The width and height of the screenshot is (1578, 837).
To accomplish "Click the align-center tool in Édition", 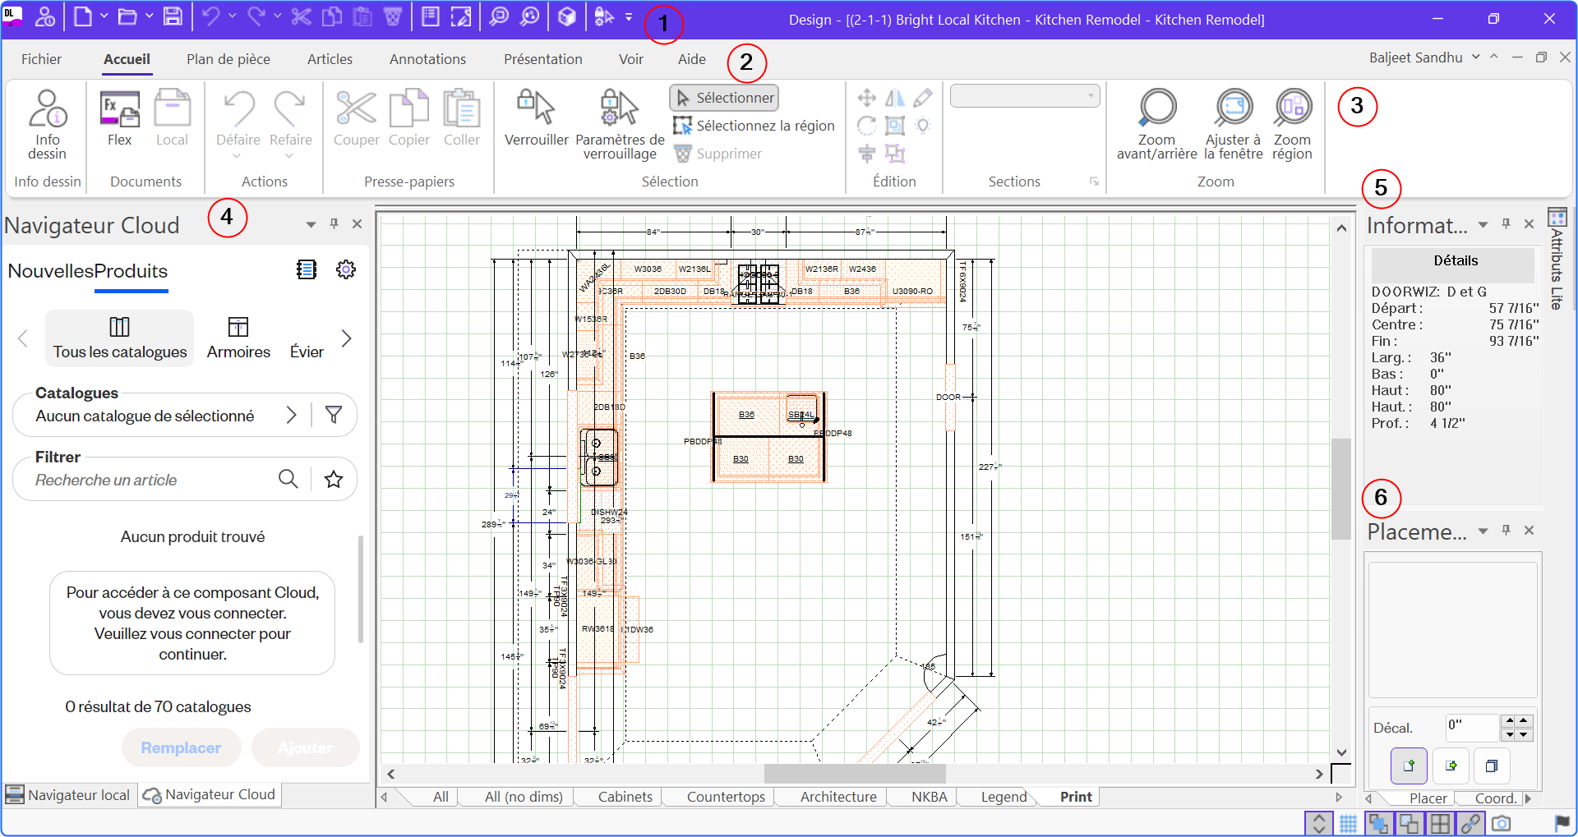I will [x=866, y=154].
